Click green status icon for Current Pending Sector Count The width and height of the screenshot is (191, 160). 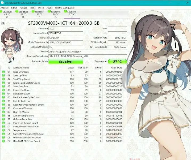point(3,134)
